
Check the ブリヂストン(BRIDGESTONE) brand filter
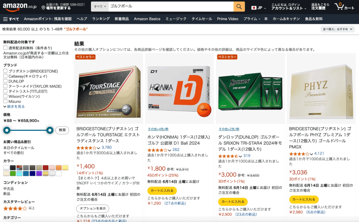5,71
